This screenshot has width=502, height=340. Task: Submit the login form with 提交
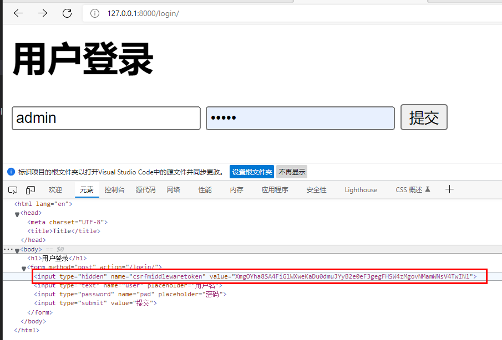[423, 117]
